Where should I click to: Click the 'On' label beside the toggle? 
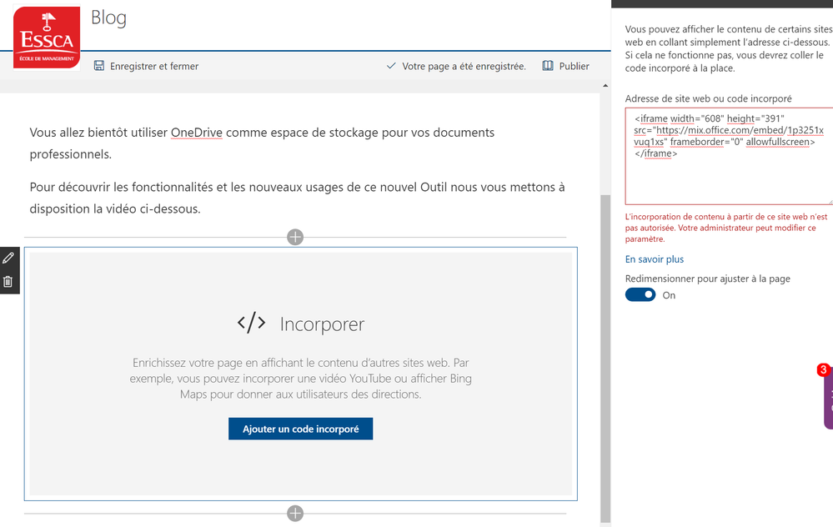(x=669, y=295)
